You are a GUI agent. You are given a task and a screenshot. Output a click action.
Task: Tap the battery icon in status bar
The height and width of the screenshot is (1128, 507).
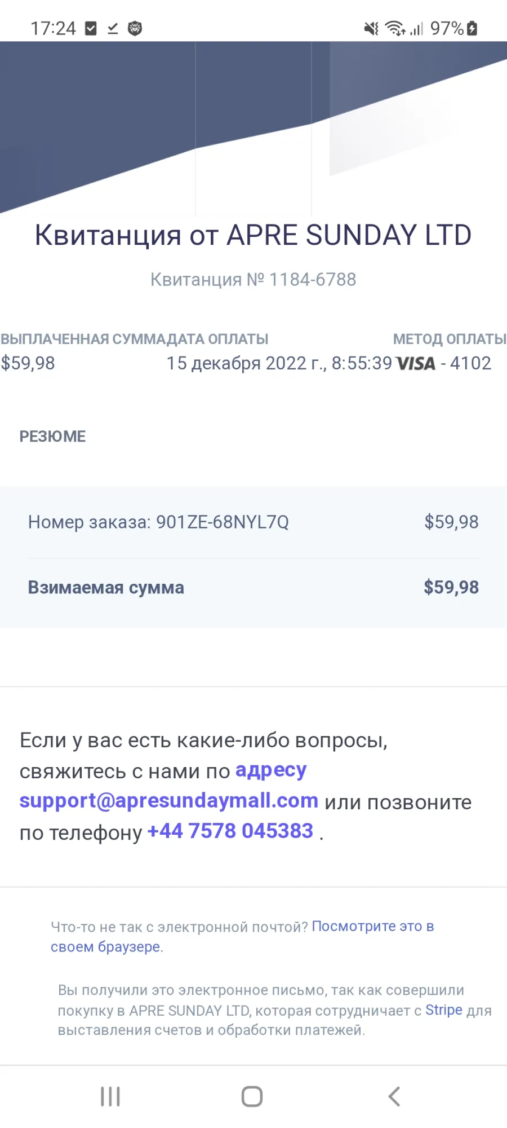click(472, 28)
